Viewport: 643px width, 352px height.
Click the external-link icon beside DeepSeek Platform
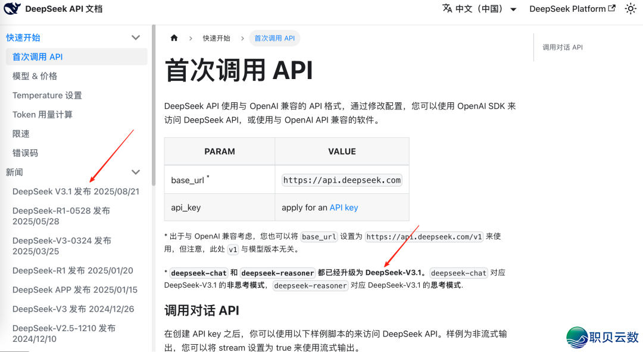click(611, 8)
